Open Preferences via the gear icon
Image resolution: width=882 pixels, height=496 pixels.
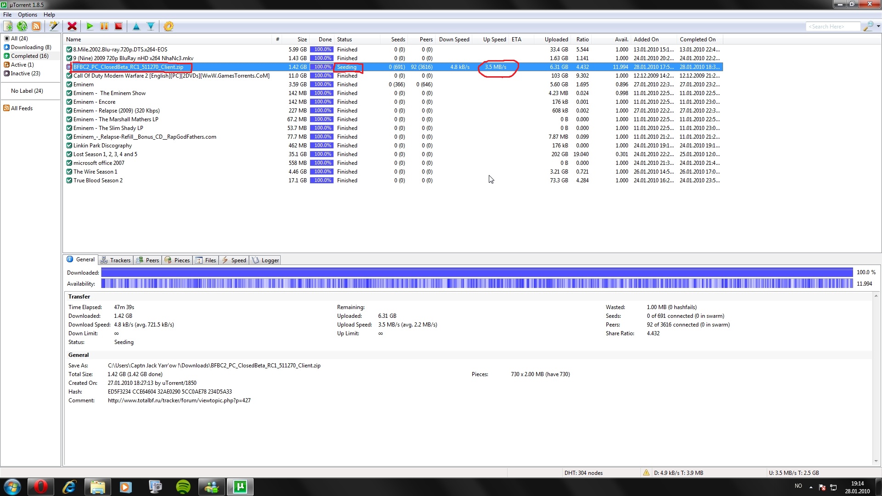(x=169, y=26)
